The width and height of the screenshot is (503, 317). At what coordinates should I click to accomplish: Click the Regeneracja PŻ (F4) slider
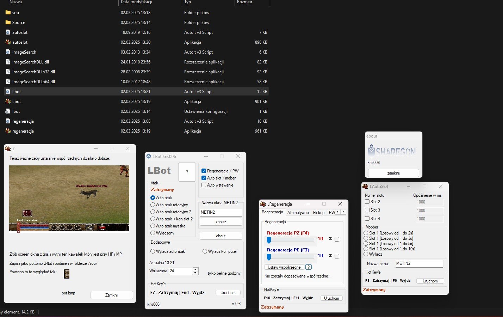pos(291,240)
